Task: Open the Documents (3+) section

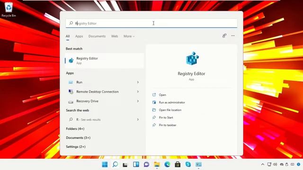Action: [78, 137]
